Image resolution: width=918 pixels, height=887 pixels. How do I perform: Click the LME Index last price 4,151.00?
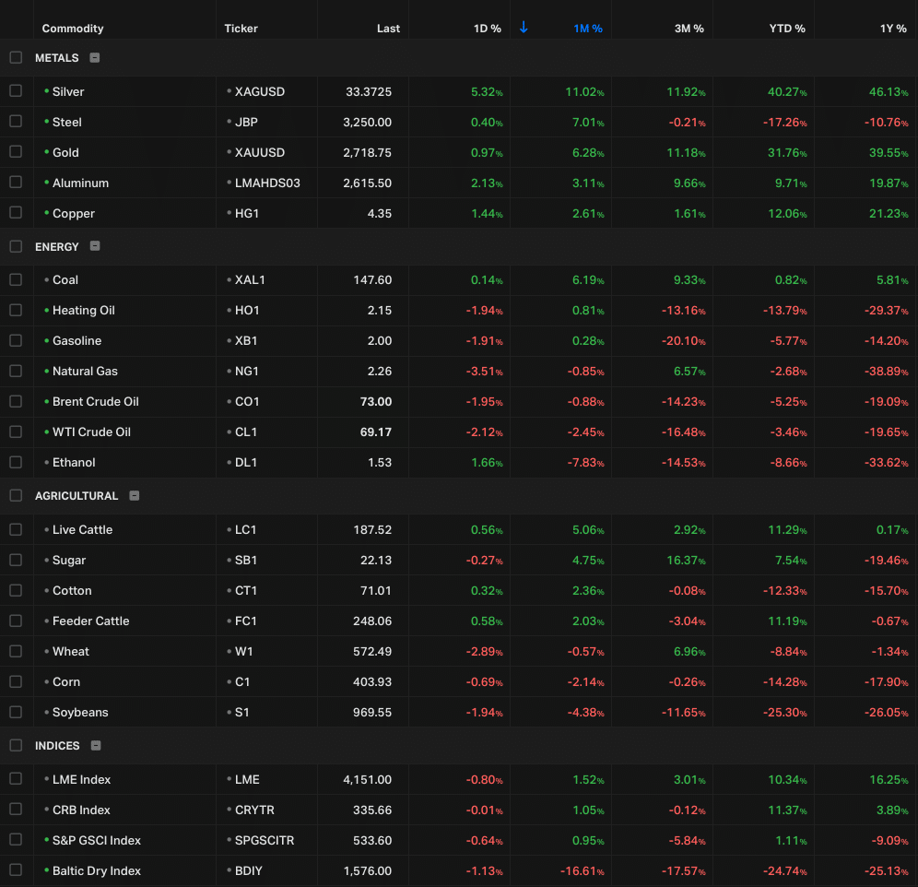pos(367,779)
